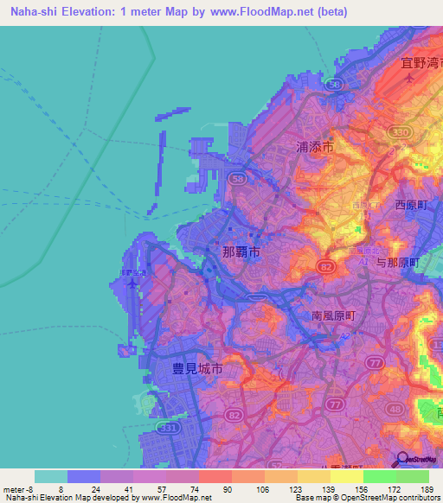Image resolution: width=443 pixels, height=503 pixels.
Task: Click the 南風原町 town label
Action: tap(333, 316)
